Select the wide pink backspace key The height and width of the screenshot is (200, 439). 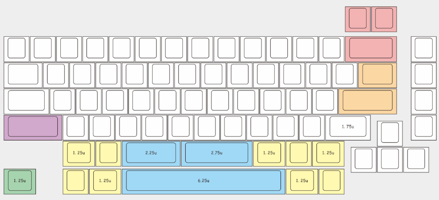[371, 49]
